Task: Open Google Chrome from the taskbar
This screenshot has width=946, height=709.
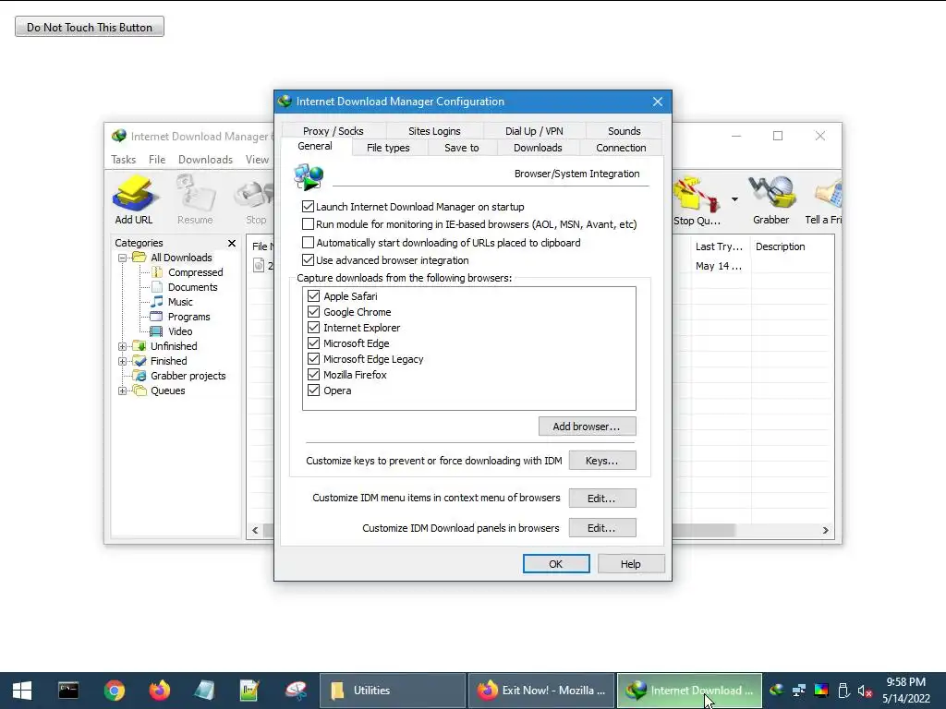Action: (x=114, y=691)
